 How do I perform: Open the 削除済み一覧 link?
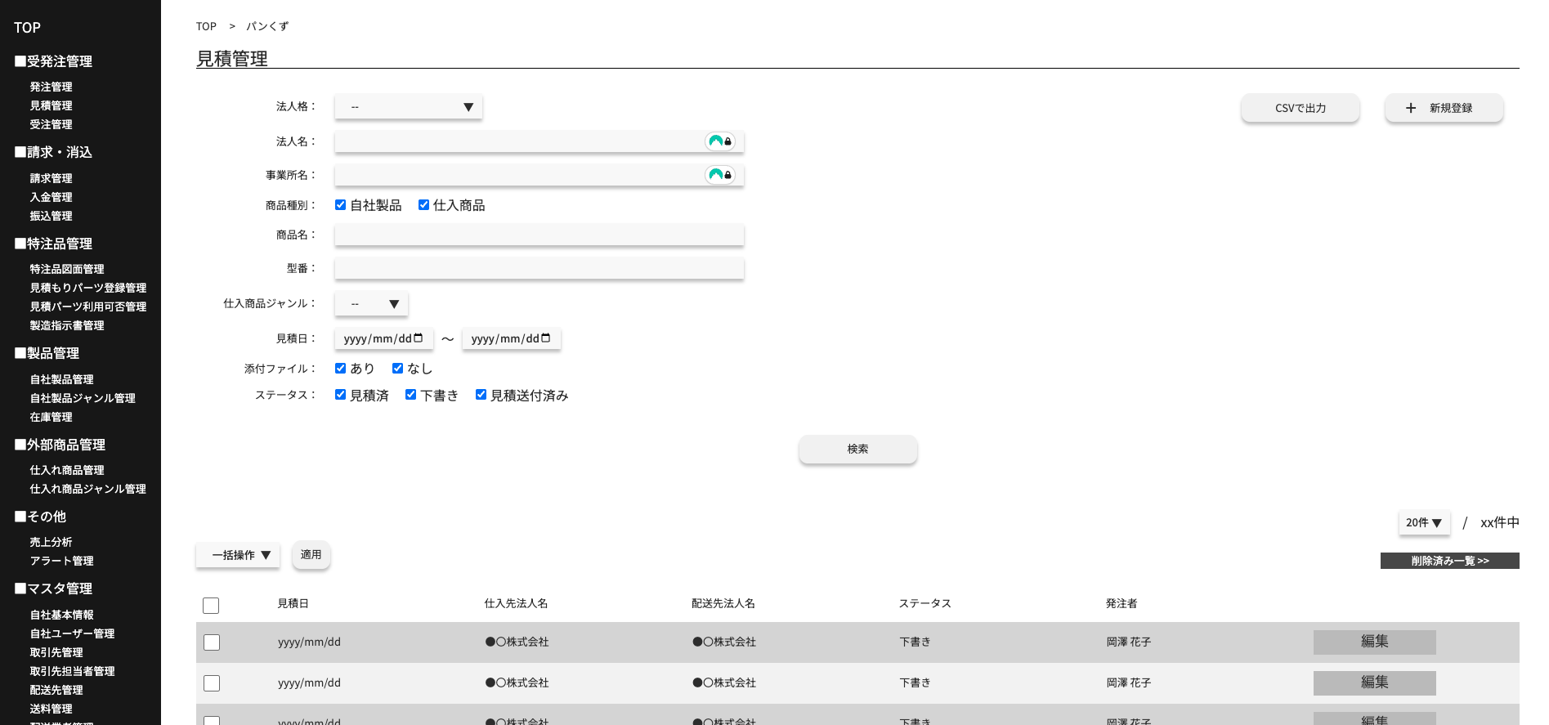(x=1449, y=561)
